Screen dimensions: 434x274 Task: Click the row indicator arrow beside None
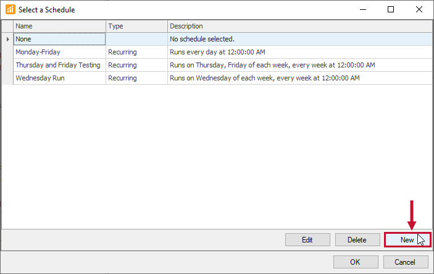point(8,39)
